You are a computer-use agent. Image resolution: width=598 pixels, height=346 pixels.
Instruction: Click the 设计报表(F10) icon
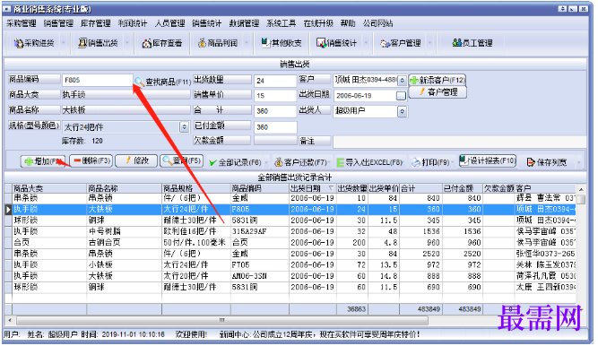[x=464, y=160]
